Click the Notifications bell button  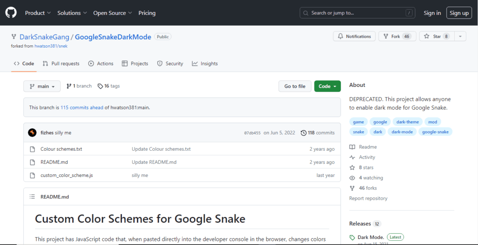354,36
